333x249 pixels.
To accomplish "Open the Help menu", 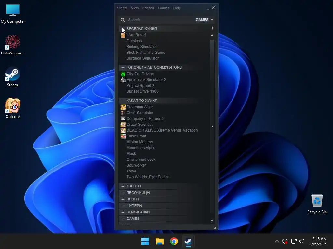I will pyautogui.click(x=177, y=8).
